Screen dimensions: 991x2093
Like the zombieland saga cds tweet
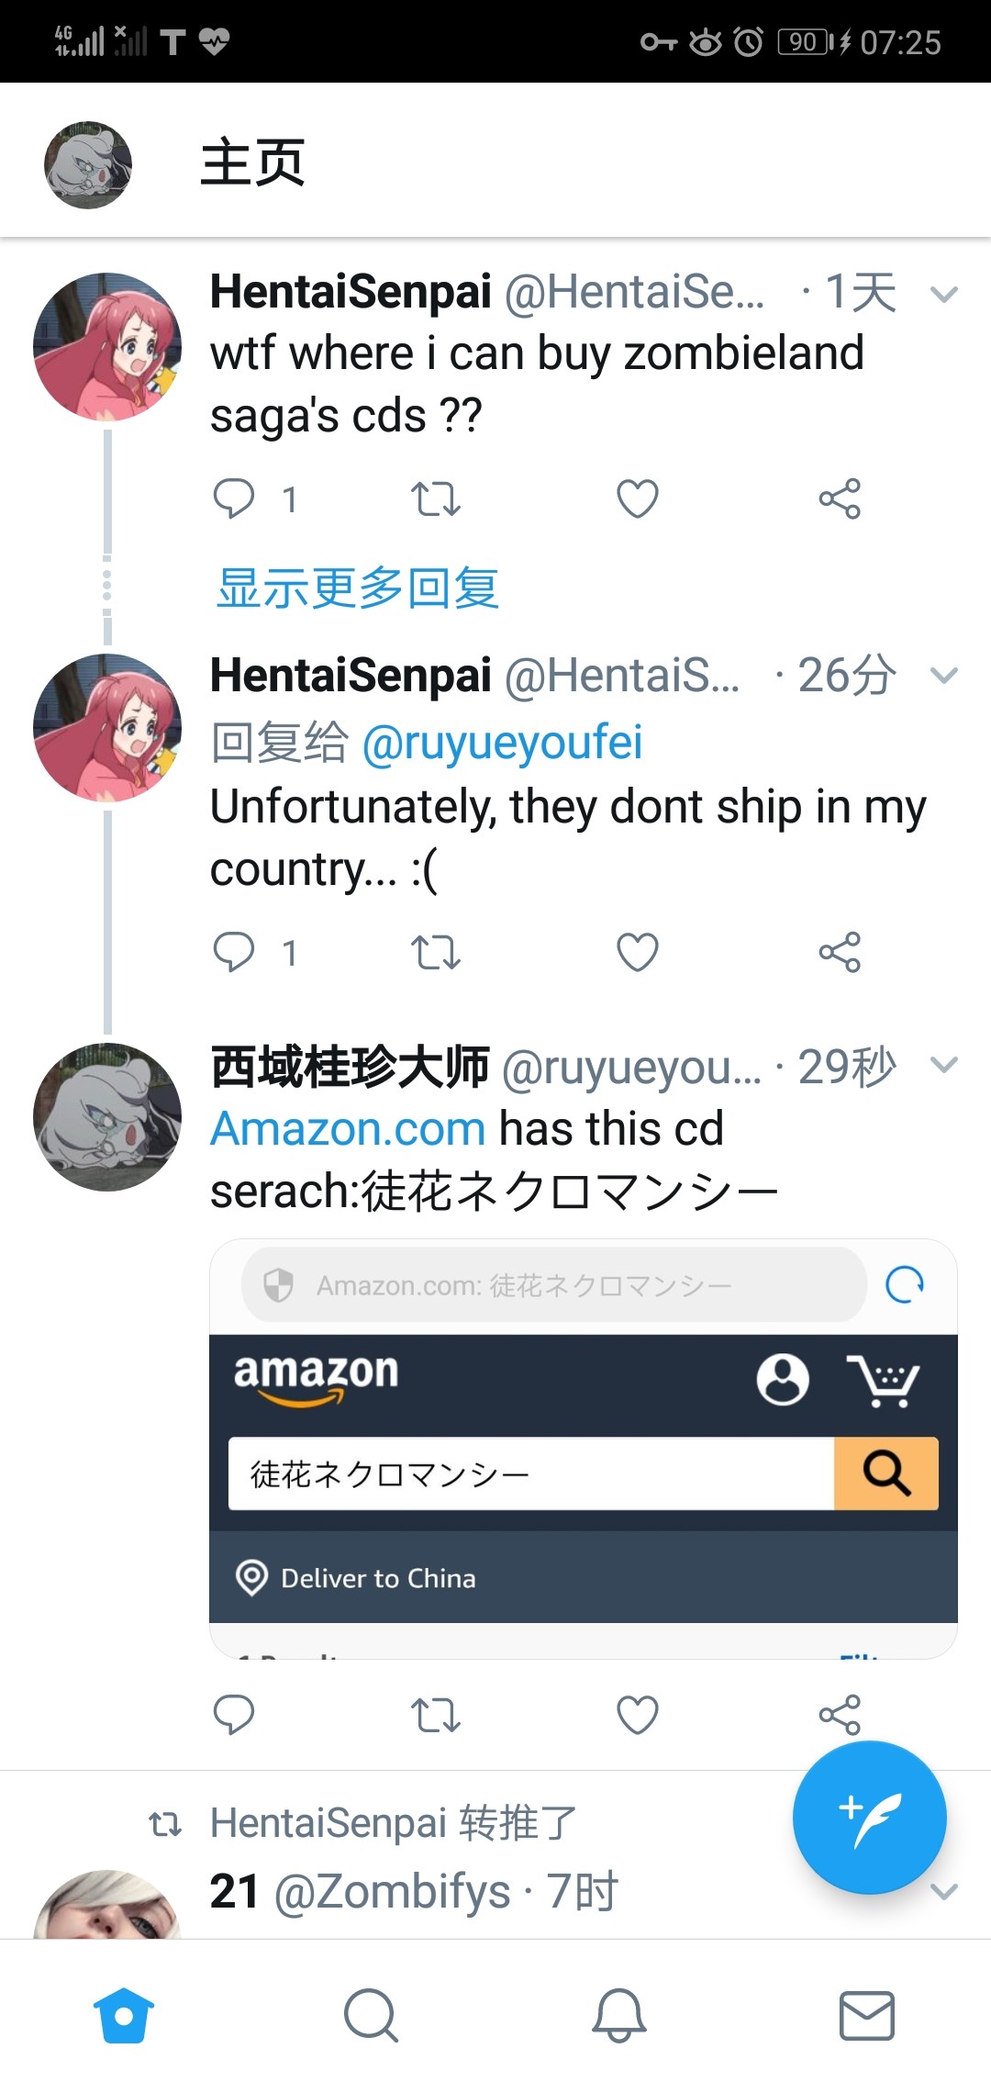coord(638,499)
